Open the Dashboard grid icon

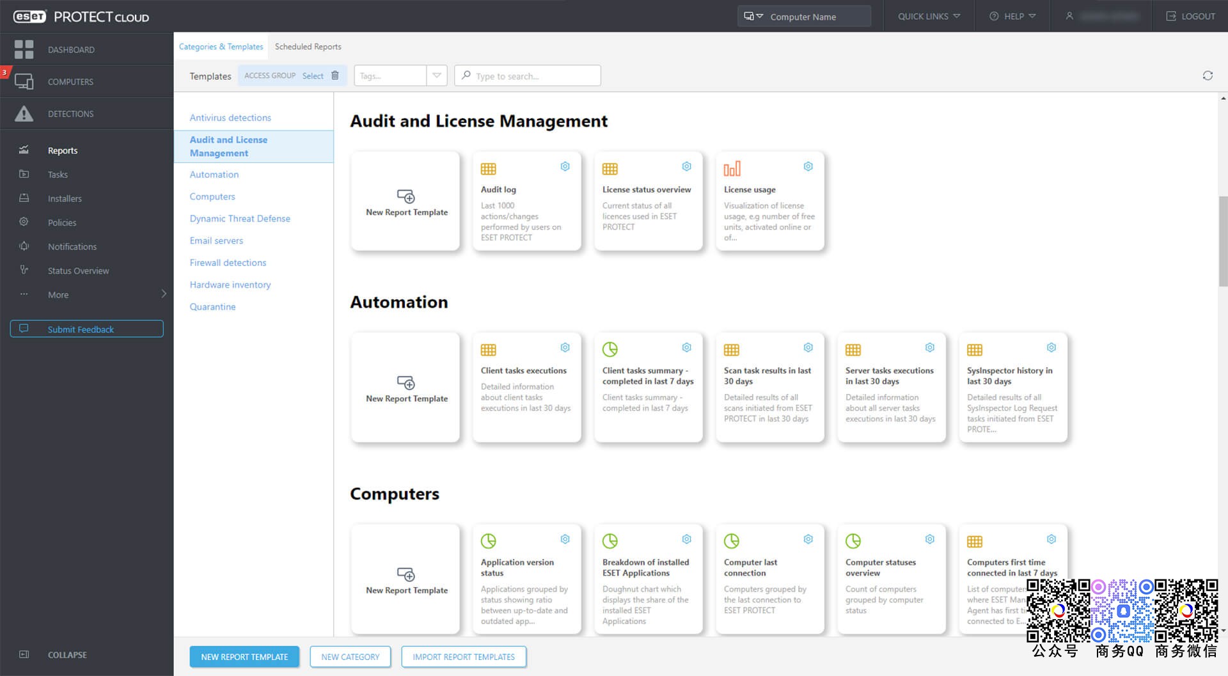[24, 49]
